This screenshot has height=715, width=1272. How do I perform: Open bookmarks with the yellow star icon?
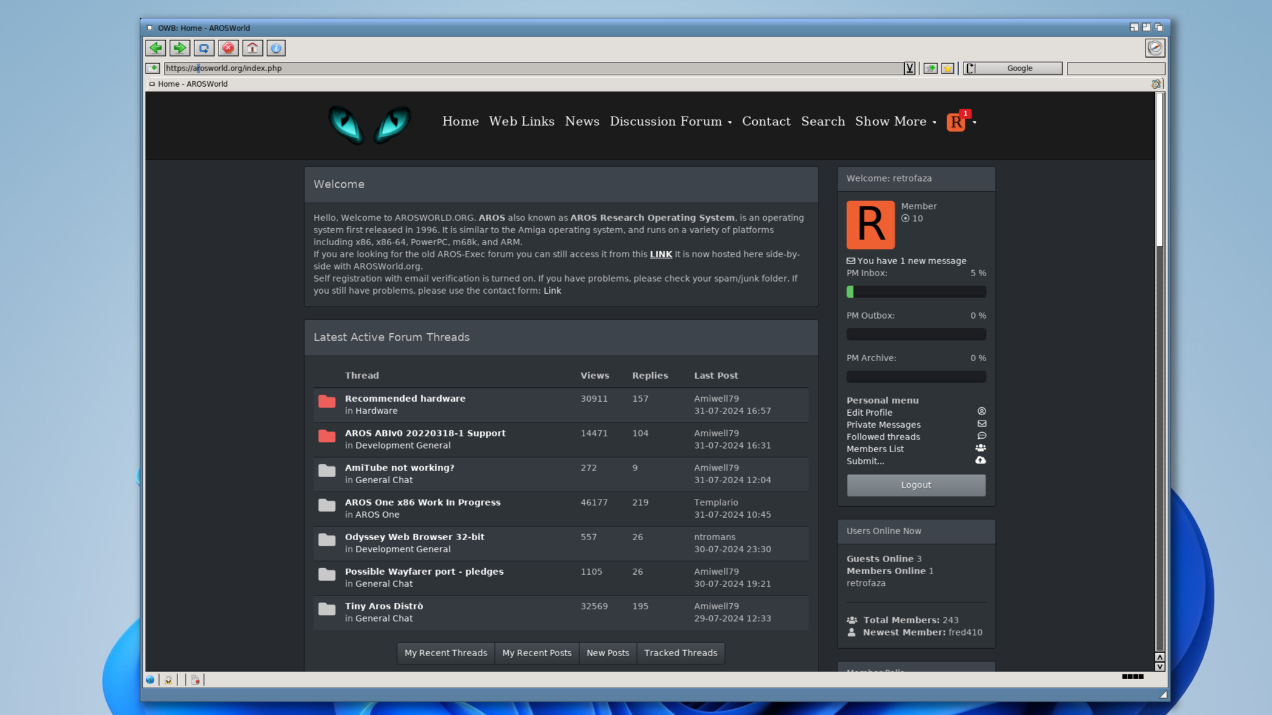pyautogui.click(x=947, y=68)
